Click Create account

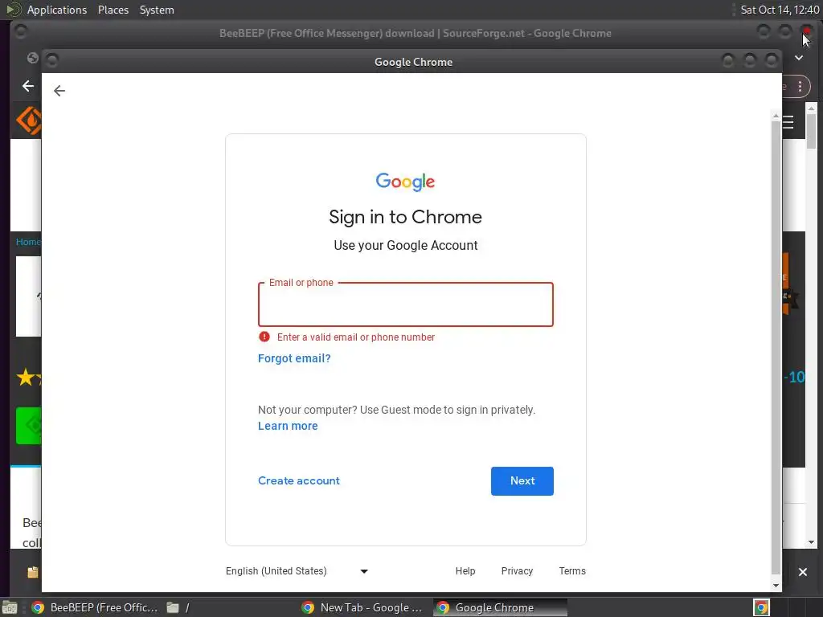[299, 480]
